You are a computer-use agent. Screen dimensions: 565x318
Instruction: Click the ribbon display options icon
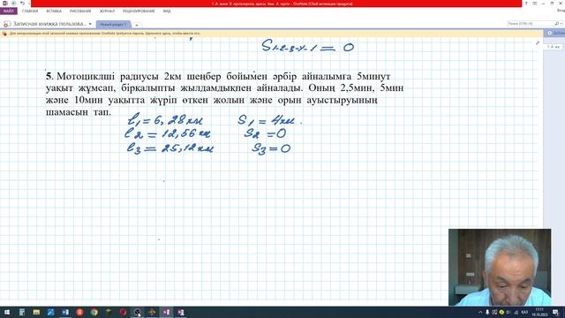pyautogui.click(x=535, y=4)
